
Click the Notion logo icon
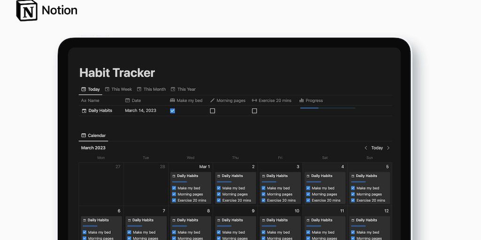(27, 10)
